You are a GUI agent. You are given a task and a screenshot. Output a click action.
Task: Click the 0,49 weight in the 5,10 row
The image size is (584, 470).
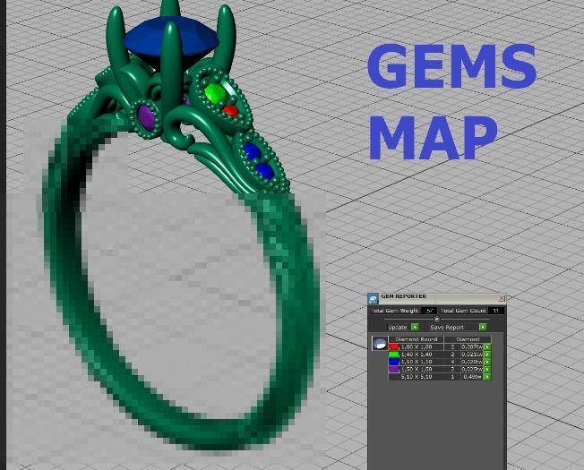[x=472, y=377]
